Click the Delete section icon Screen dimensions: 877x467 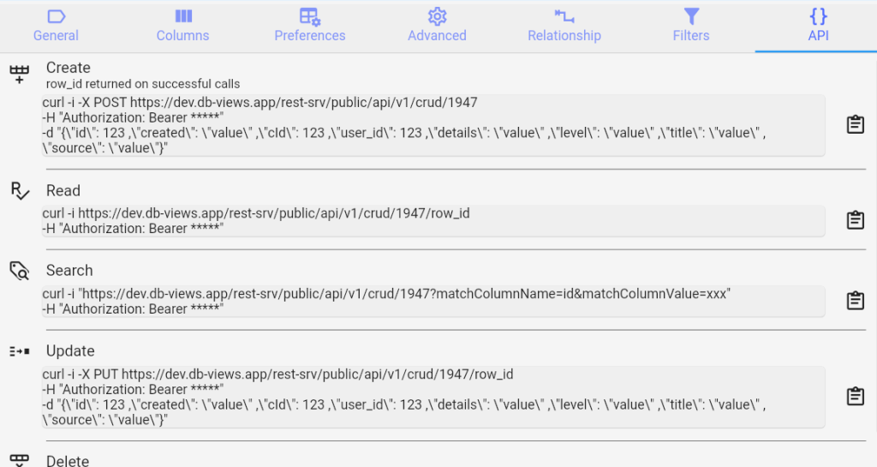[20, 459]
